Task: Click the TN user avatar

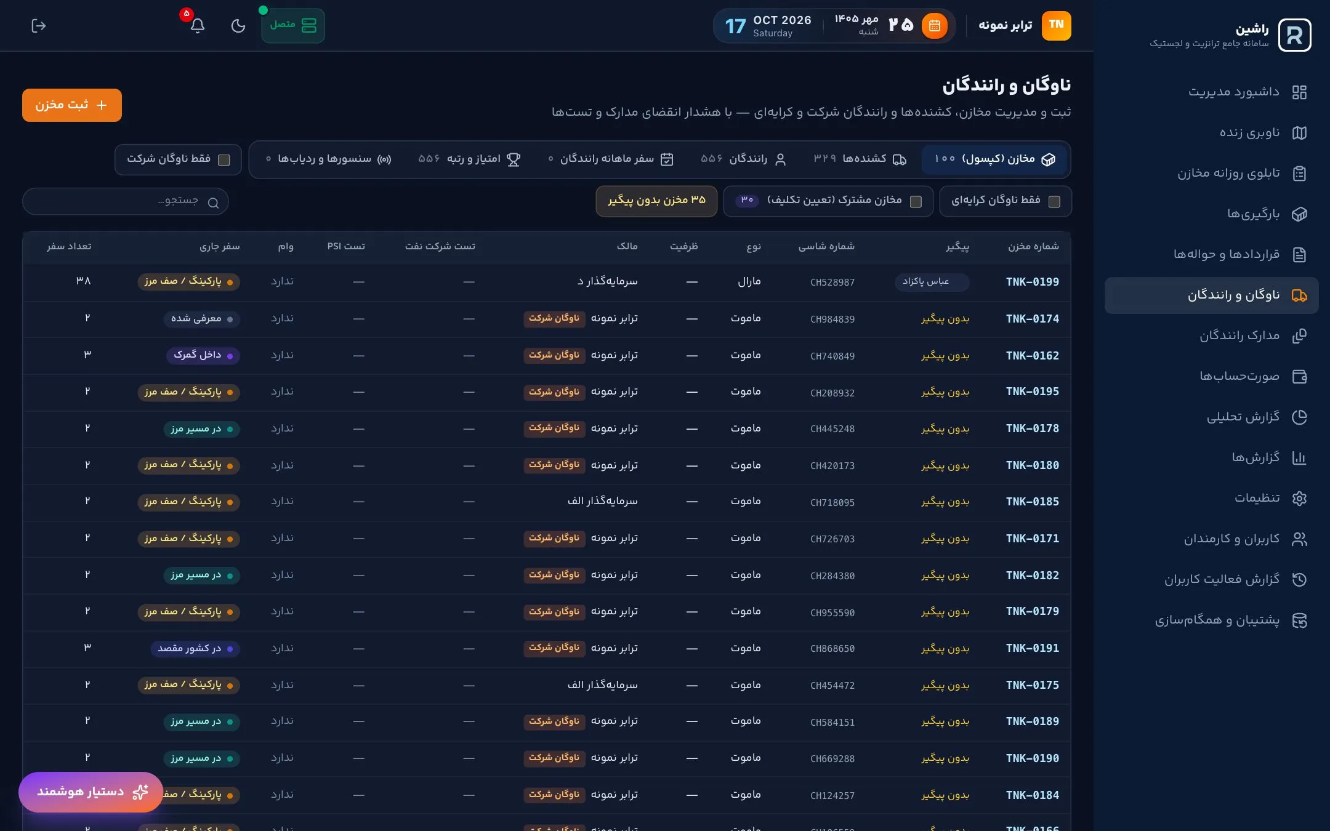Action: tap(1056, 25)
